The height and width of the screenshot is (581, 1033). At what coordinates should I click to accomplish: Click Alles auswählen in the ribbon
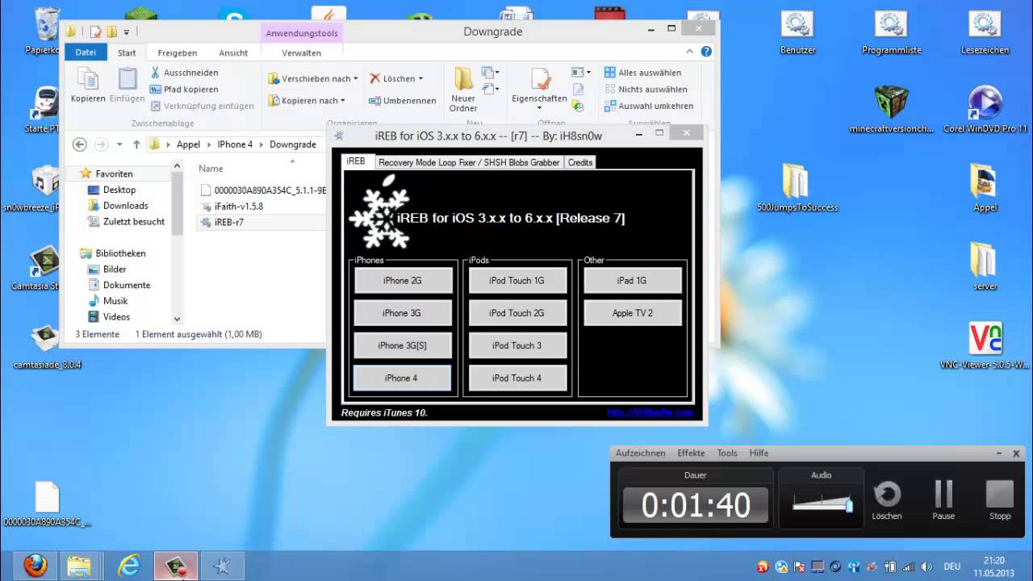(x=643, y=73)
